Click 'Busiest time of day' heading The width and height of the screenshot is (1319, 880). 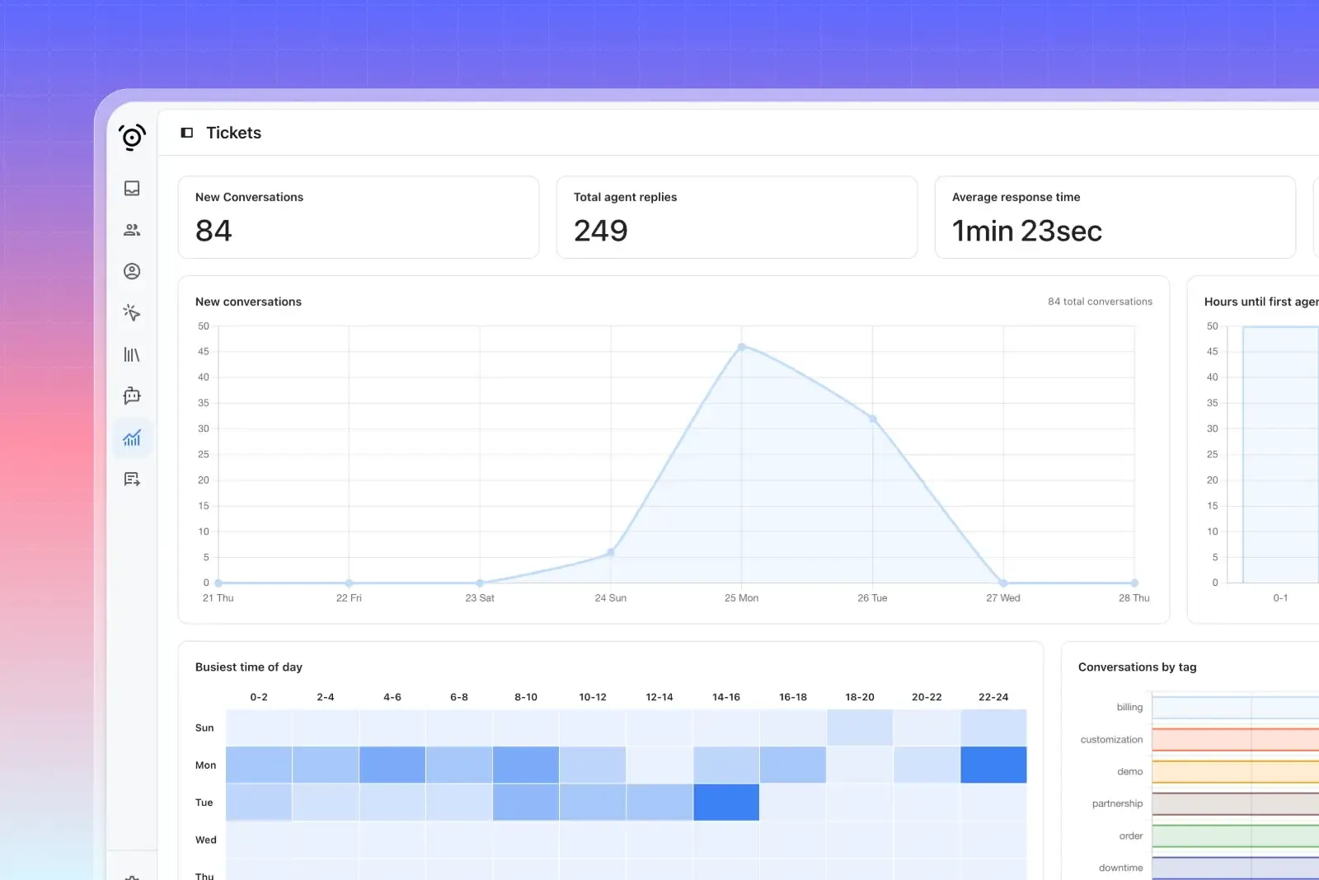coord(249,667)
